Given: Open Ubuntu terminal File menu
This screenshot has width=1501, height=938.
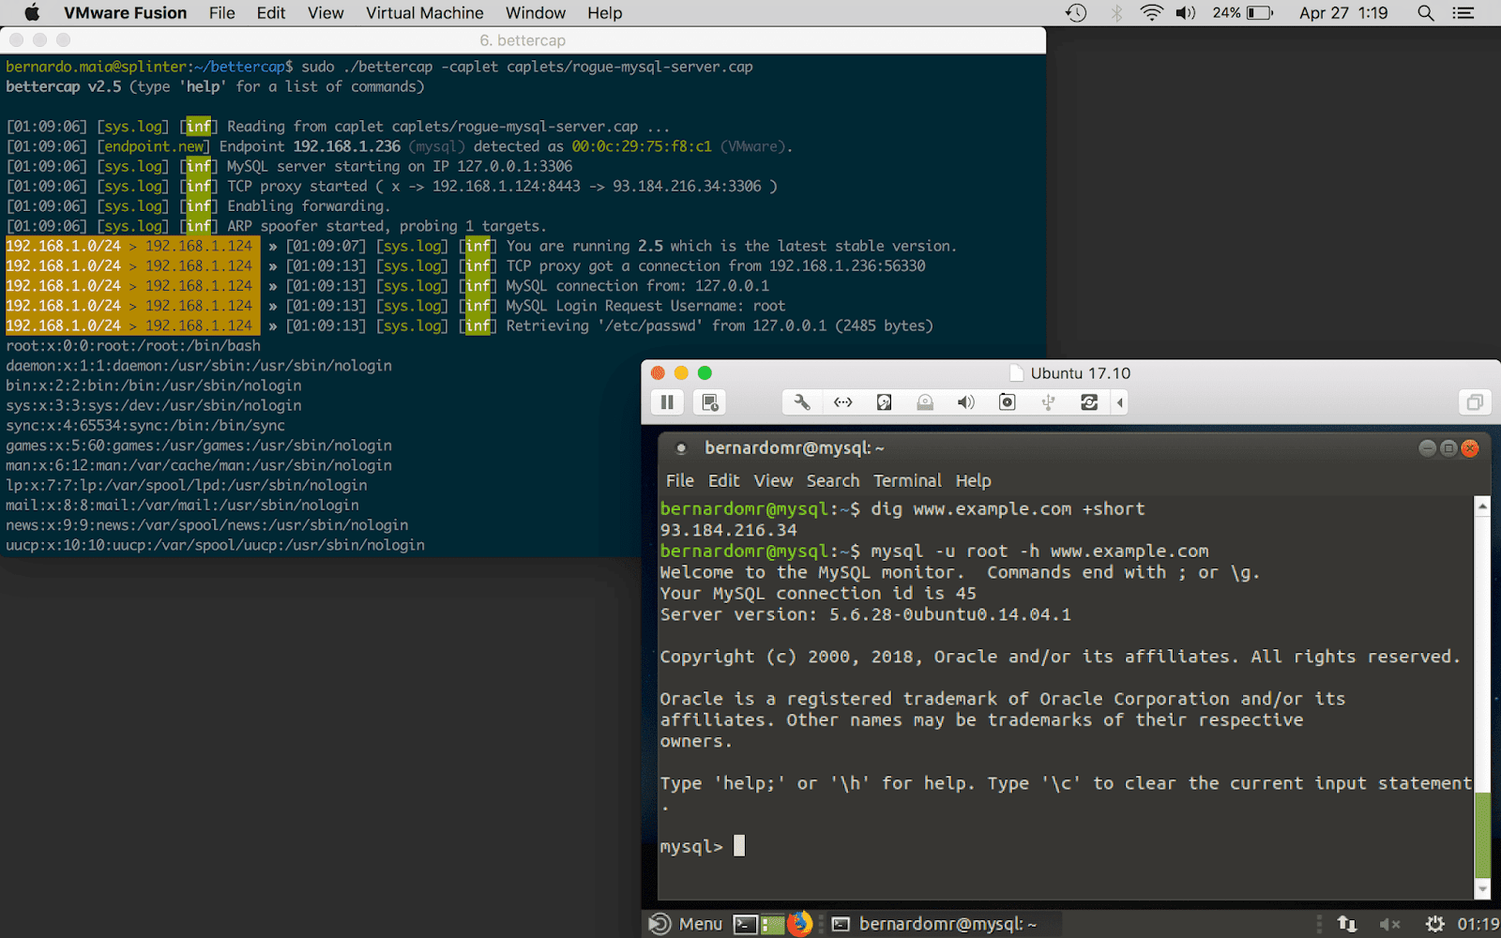Looking at the screenshot, I should coord(680,480).
